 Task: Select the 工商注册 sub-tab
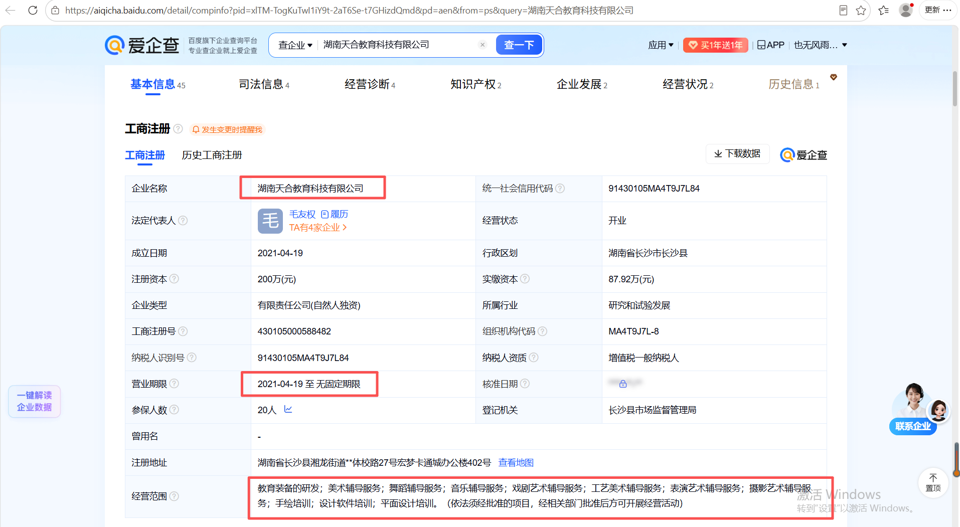click(x=145, y=155)
